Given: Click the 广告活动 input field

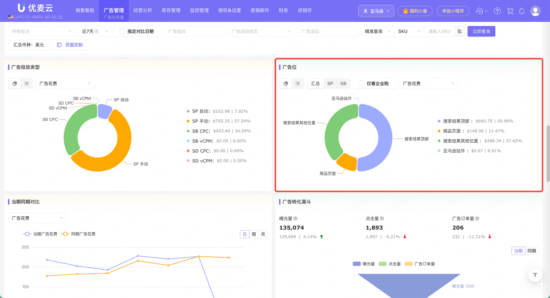Looking at the screenshot, I should click(328, 31).
